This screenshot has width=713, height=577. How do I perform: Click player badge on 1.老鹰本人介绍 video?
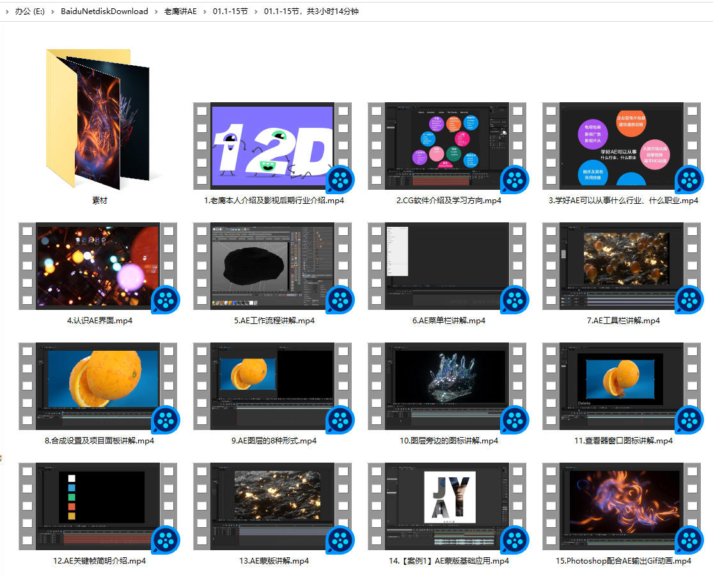(340, 180)
